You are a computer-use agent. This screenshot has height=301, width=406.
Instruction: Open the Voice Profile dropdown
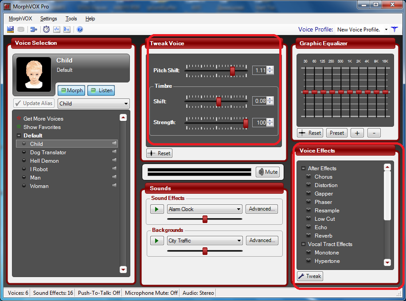click(386, 30)
